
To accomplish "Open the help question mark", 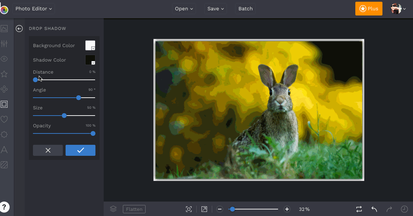I will 4,206.
